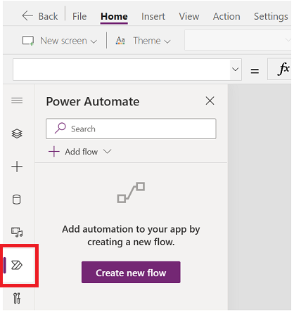Select the Home tab
The image size is (294, 312).
coord(114,17)
